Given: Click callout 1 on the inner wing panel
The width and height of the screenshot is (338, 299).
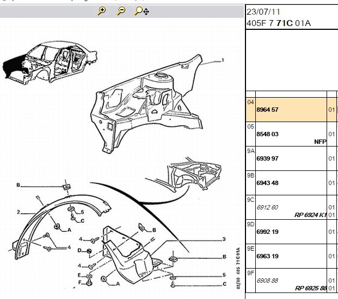Looking at the screenshot, I should coord(223,60).
